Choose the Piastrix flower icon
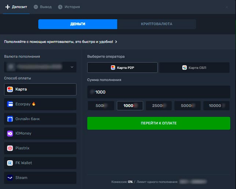 tap(10, 148)
